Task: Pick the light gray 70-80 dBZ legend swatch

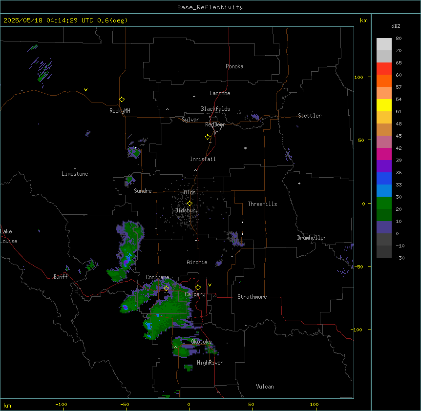Action: click(x=384, y=44)
